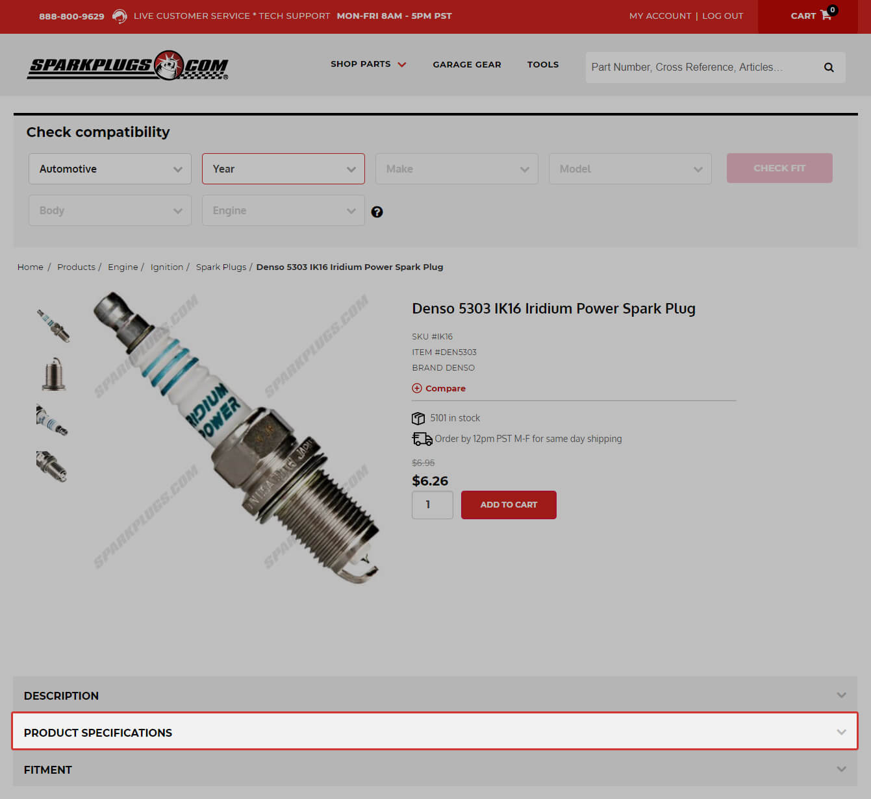Click the 5101 in stock text
871x799 pixels.
(x=455, y=418)
